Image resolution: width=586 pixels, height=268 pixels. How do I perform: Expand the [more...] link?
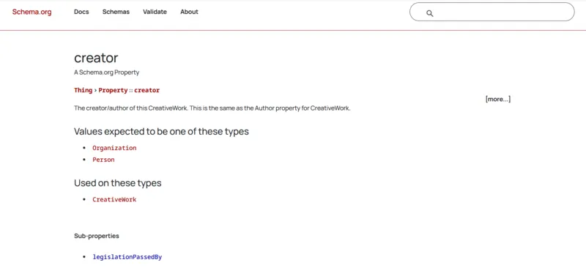point(498,99)
